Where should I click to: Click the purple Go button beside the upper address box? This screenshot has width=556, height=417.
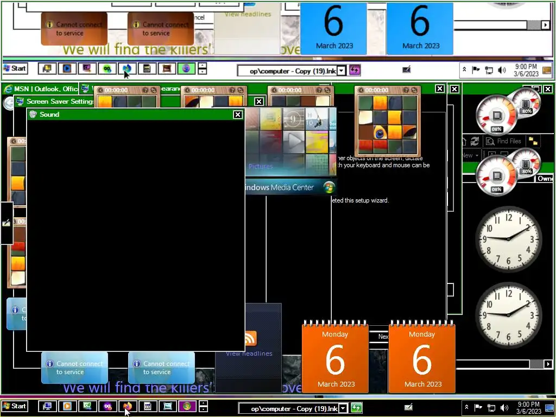(x=355, y=70)
